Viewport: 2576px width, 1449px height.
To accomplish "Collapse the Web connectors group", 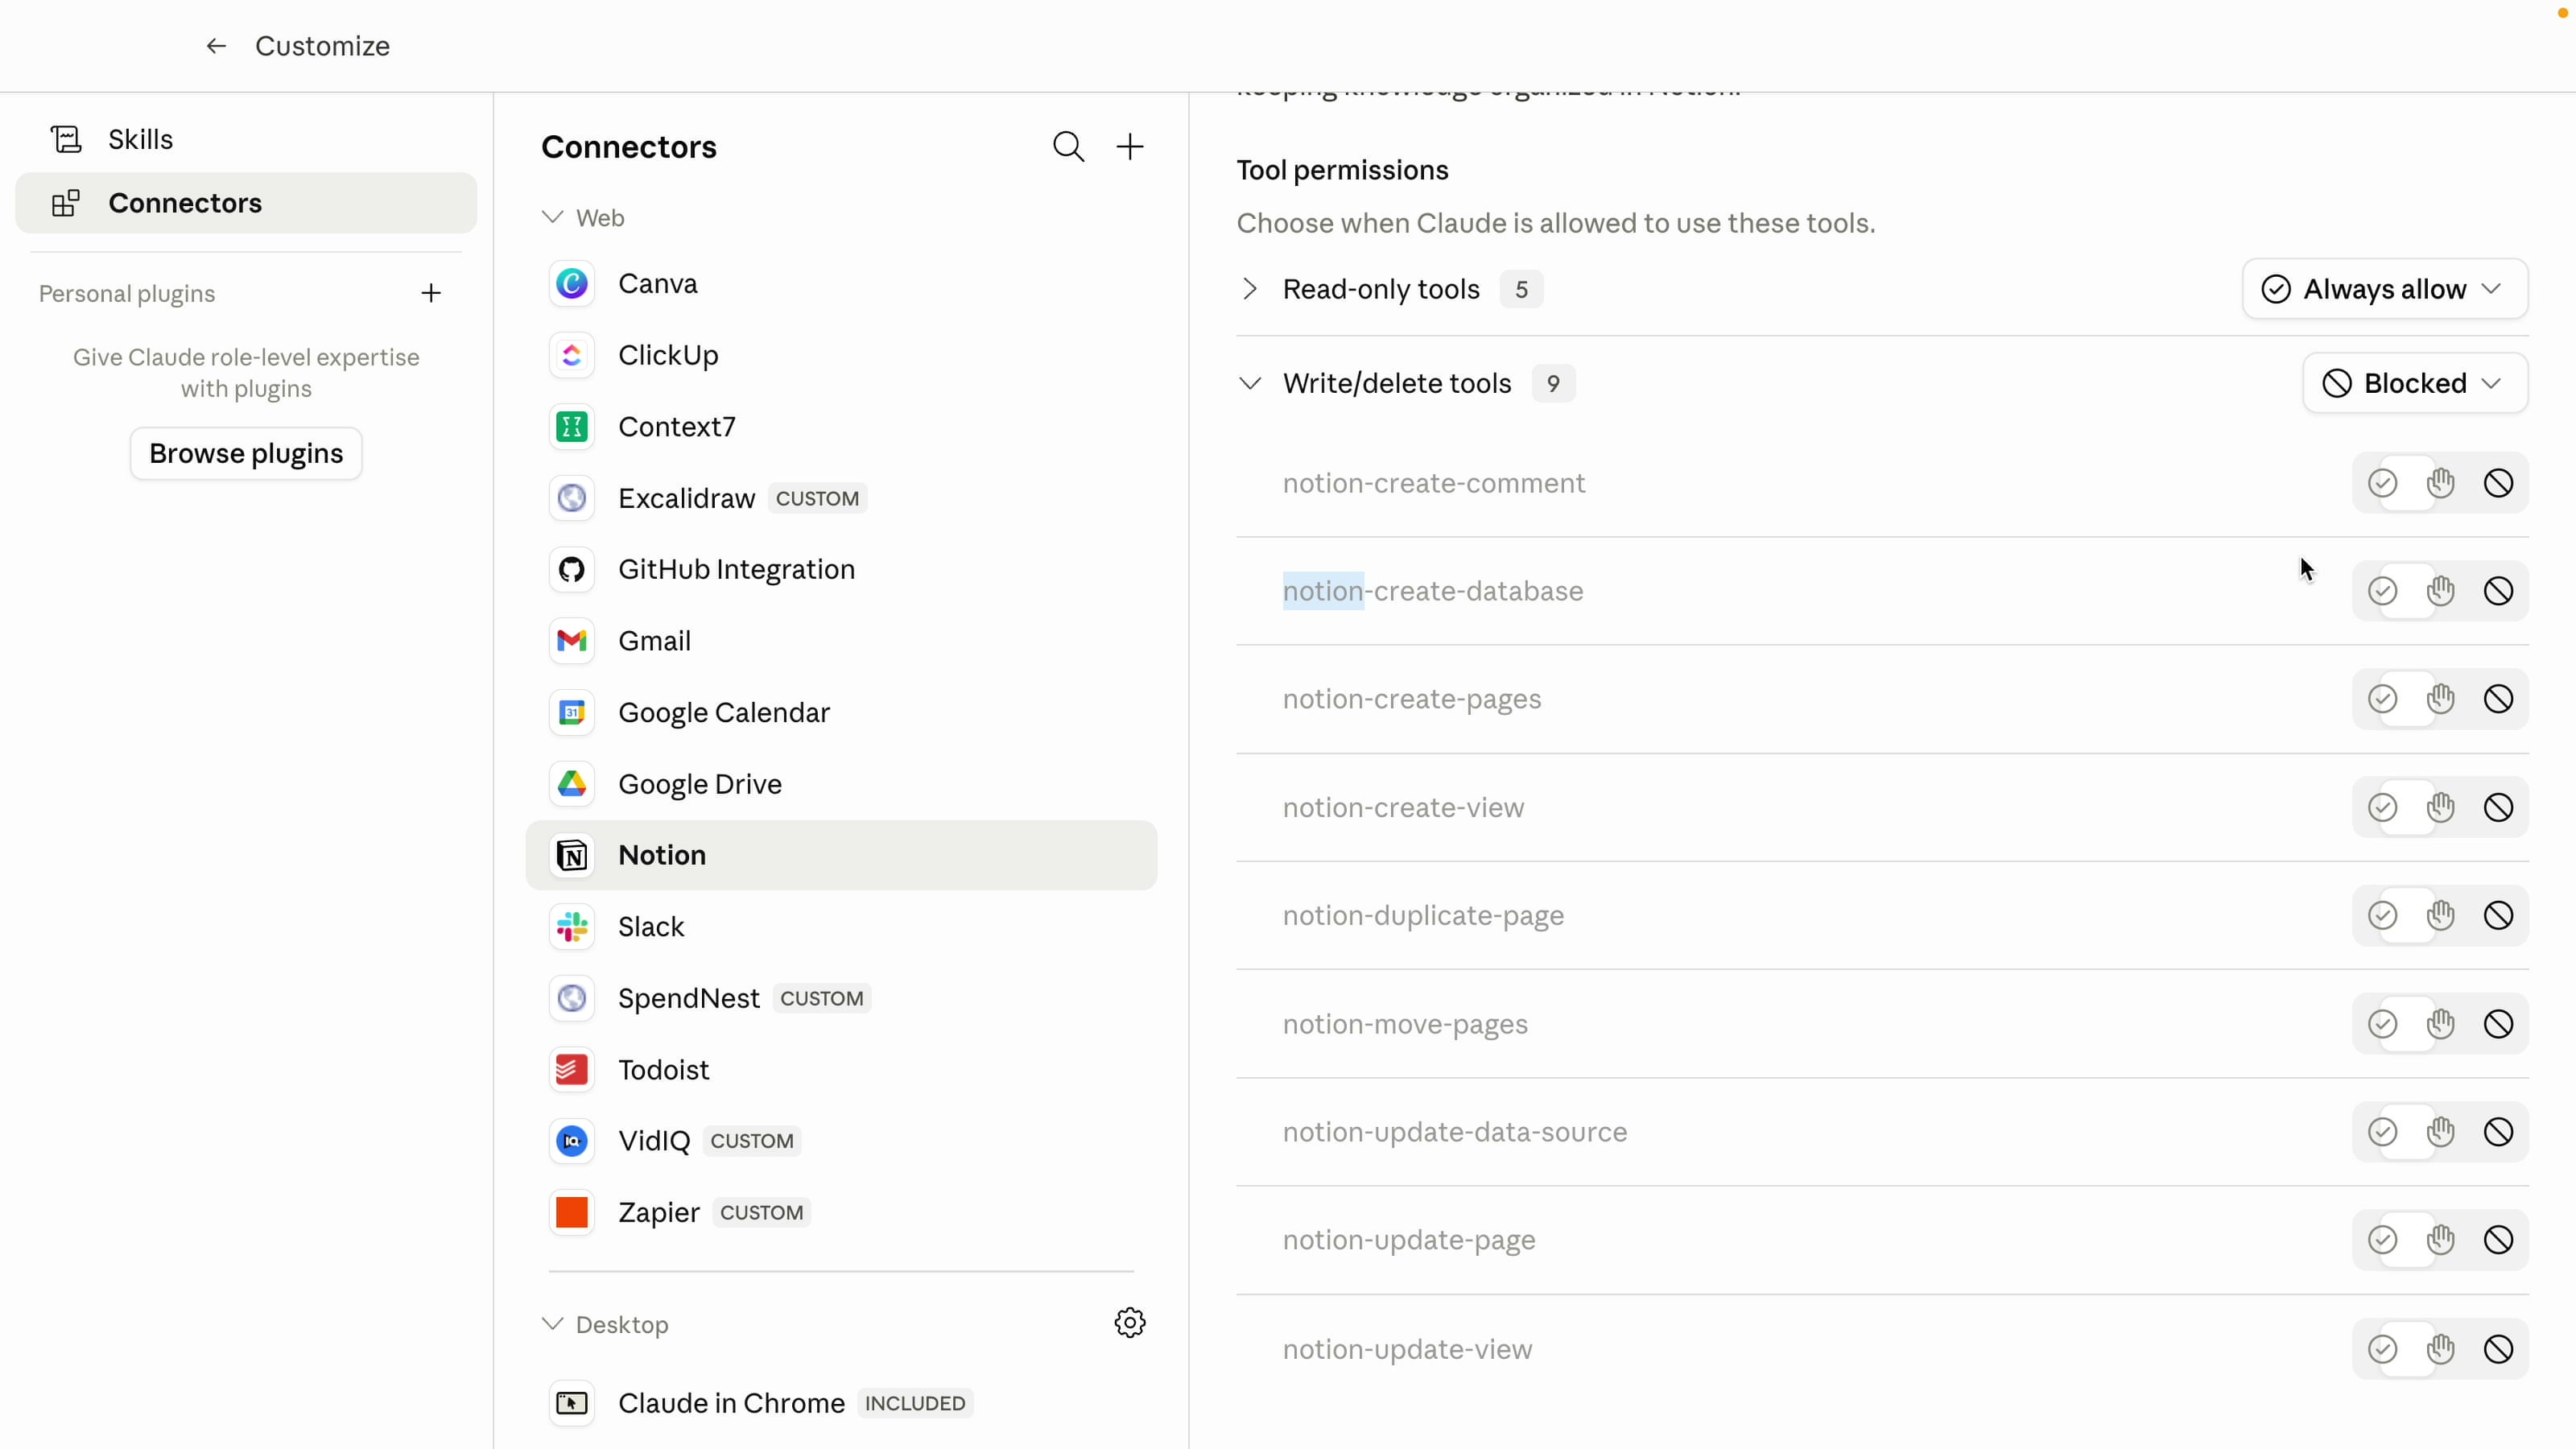I will [552, 217].
